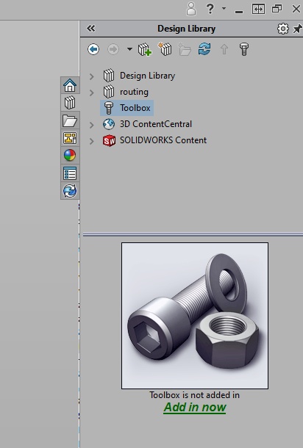Click Create New Folder icon
Viewport: 303px width, 448px height.
point(185,49)
